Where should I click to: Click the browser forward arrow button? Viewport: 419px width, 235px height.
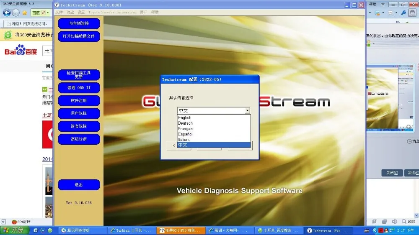pos(16,13)
